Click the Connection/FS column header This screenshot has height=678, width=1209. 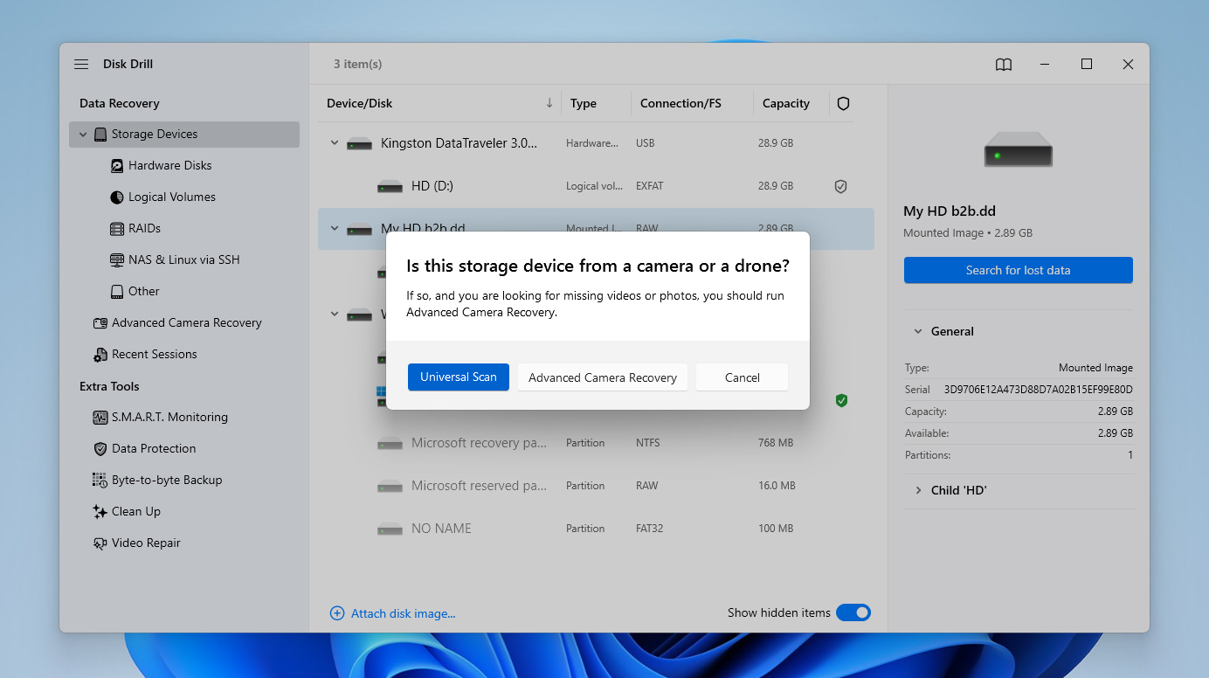tap(680, 103)
